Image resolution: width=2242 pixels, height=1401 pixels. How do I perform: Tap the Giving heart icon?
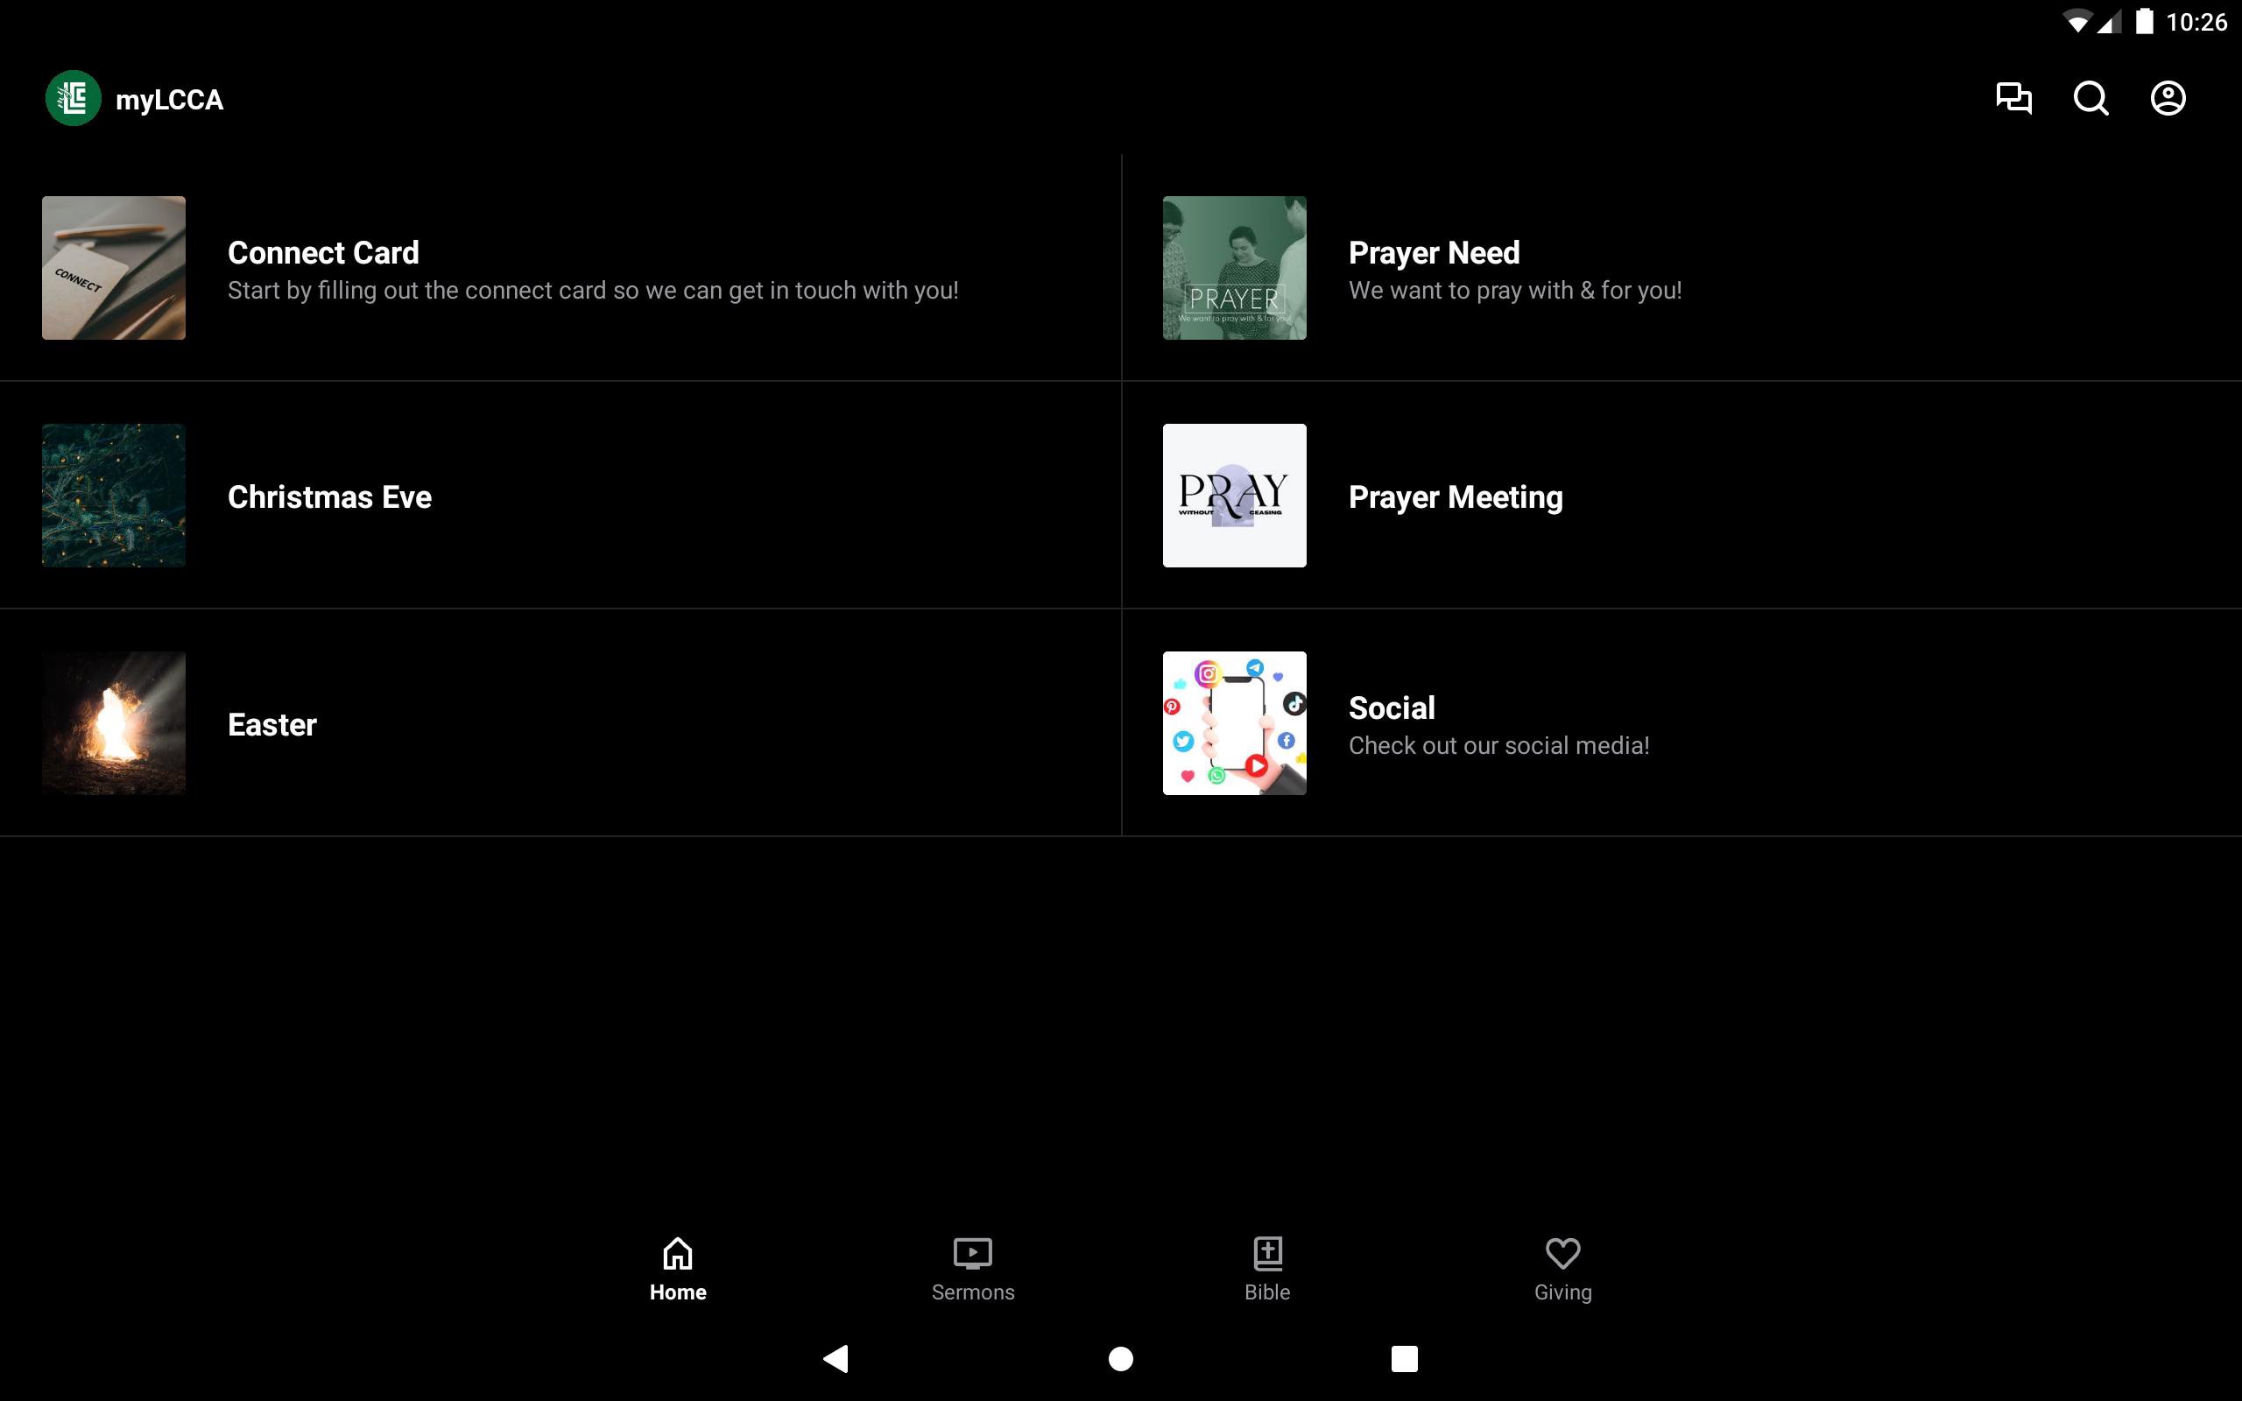click(1562, 1254)
